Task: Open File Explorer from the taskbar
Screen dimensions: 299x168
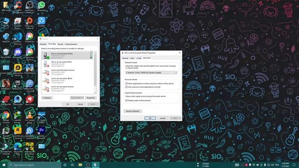Action: [x=80, y=165]
